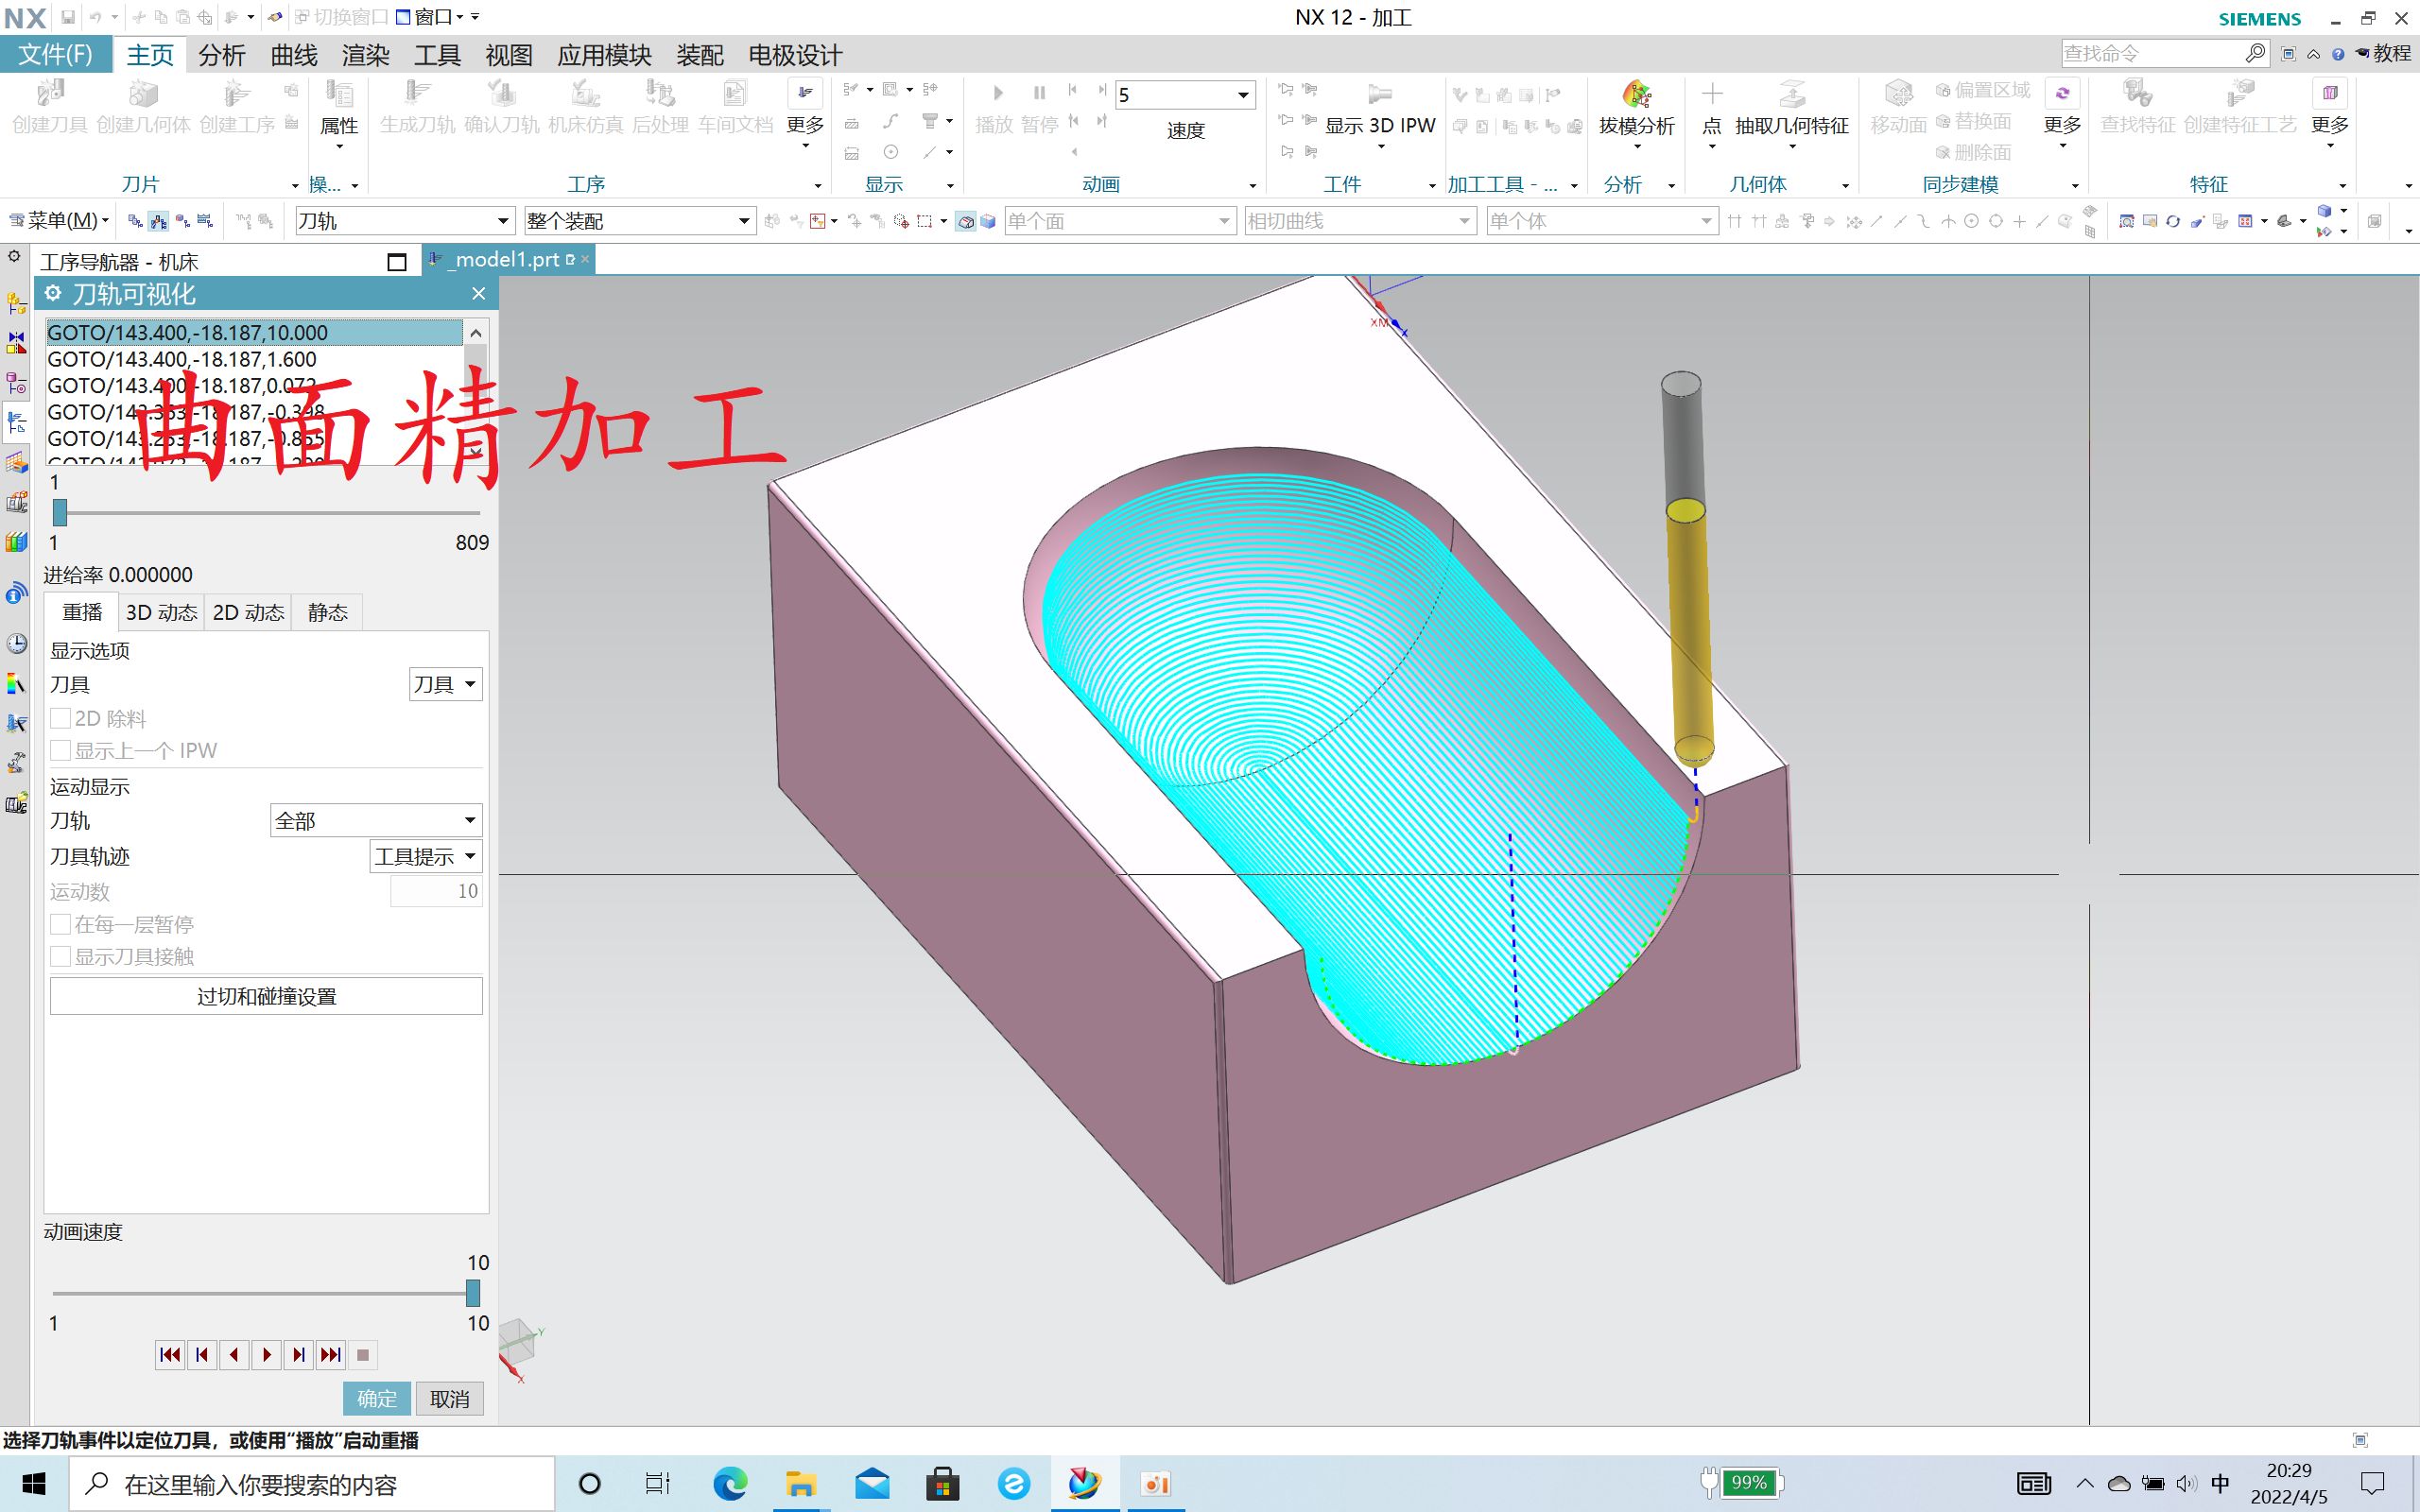Click the save icon in title bar

click(67, 17)
